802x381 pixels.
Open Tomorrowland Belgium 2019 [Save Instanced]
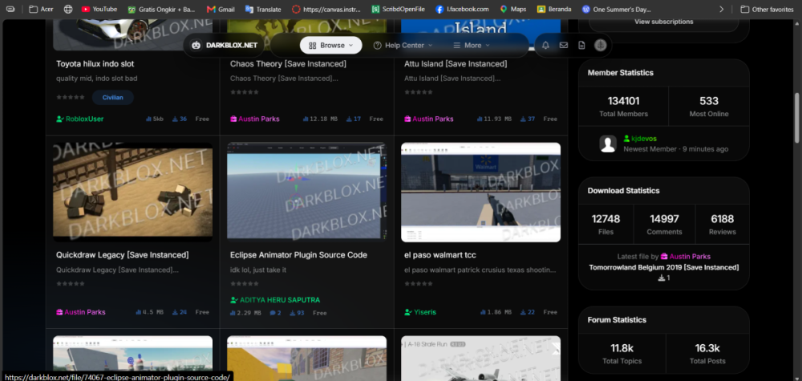tap(663, 267)
